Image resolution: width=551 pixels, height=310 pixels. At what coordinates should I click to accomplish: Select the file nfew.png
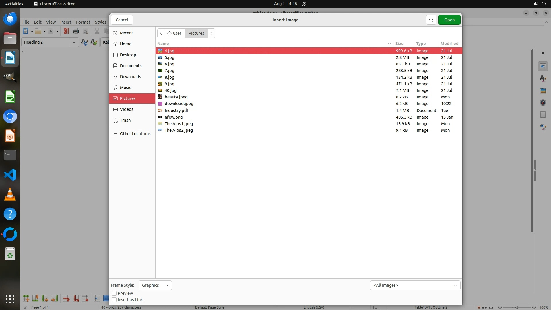point(174,117)
